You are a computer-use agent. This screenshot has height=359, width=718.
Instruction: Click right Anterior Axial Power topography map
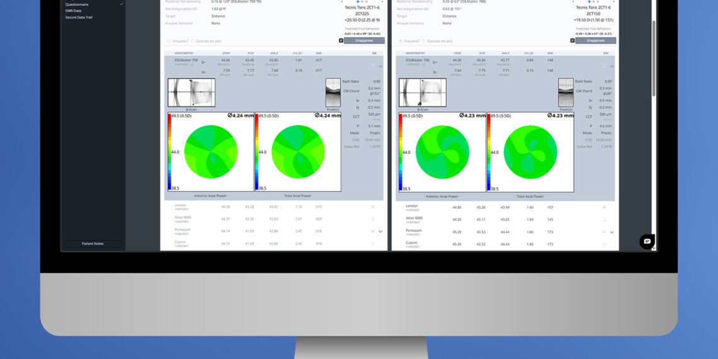[442, 152]
